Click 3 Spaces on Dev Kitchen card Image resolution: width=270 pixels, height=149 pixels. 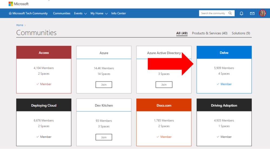tap(104, 126)
